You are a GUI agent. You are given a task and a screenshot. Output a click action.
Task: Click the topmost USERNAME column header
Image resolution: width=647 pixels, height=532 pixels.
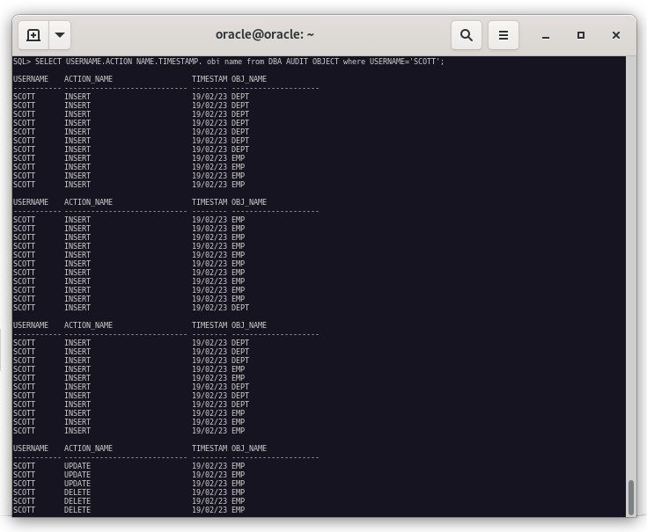click(31, 79)
